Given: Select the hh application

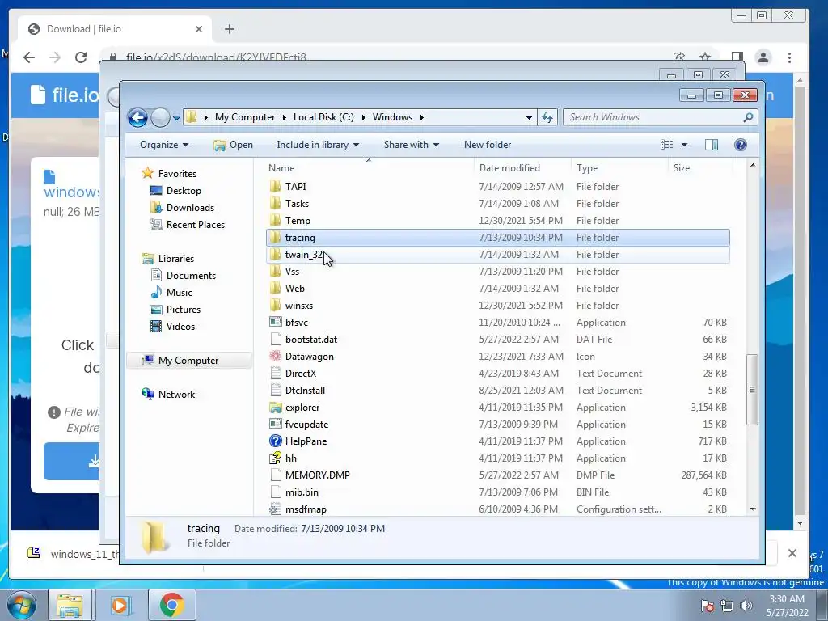Looking at the screenshot, I should tap(498, 458).
